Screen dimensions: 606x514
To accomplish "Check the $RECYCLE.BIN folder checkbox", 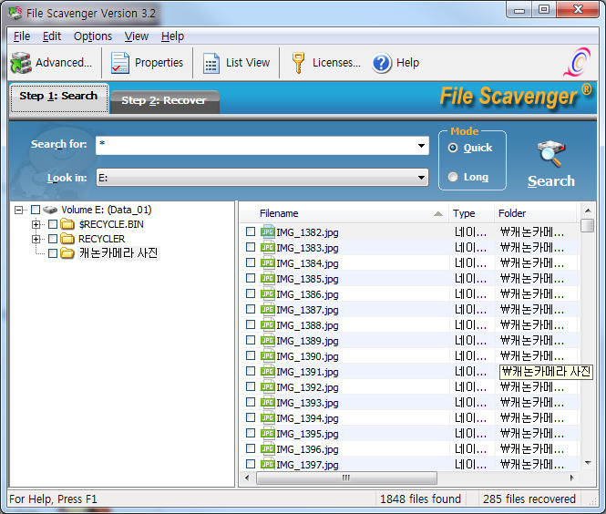I will pyautogui.click(x=53, y=224).
